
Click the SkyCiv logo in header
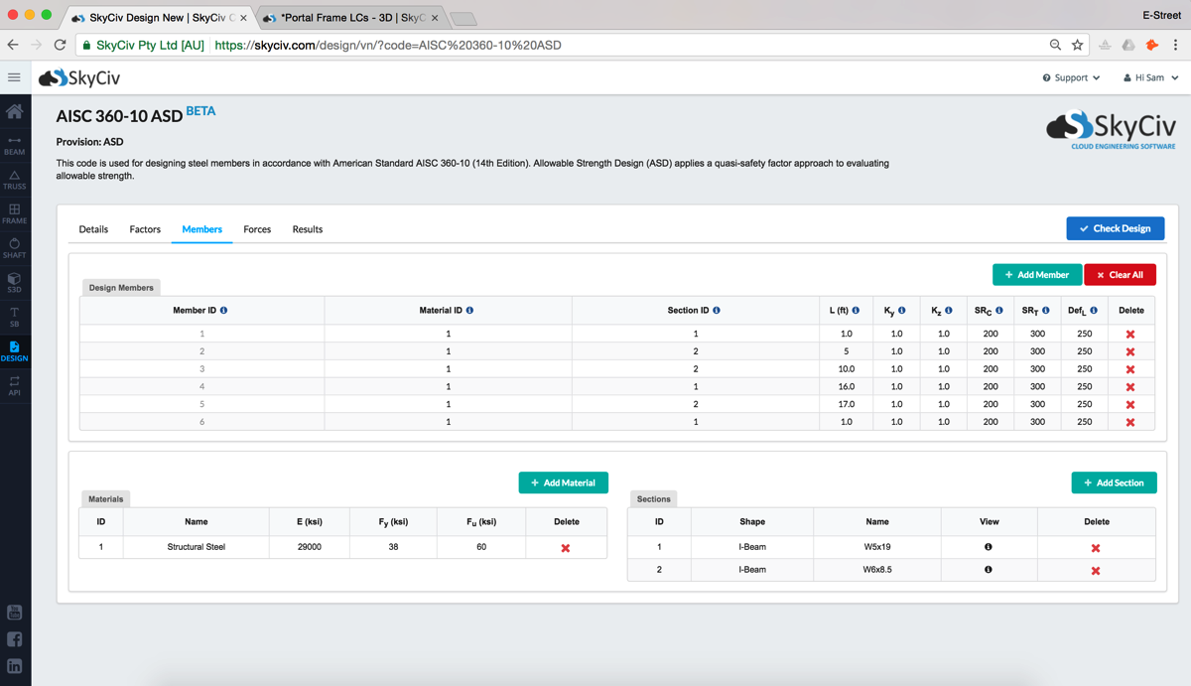point(79,77)
